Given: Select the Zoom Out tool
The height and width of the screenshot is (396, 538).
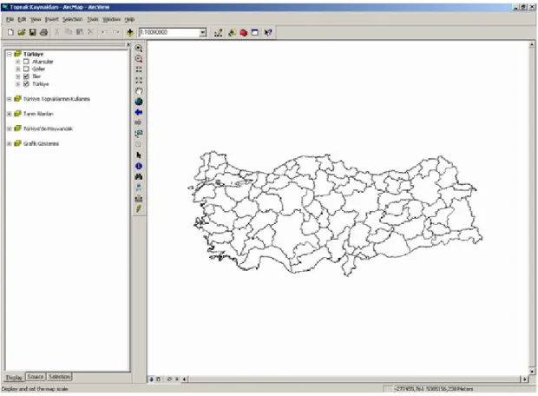Looking at the screenshot, I should [139, 59].
